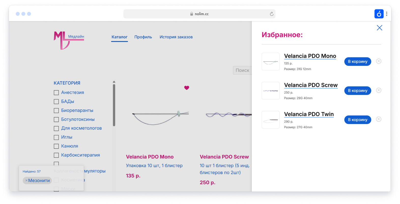Open История заказов tab
The image size is (400, 204).
[x=176, y=37]
